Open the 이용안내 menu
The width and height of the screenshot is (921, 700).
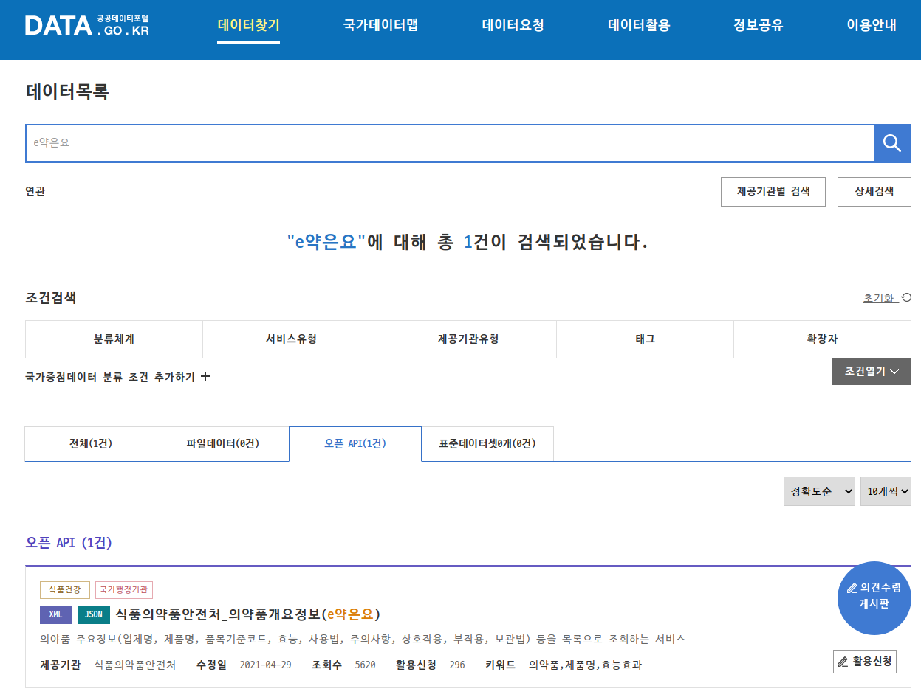coord(872,25)
